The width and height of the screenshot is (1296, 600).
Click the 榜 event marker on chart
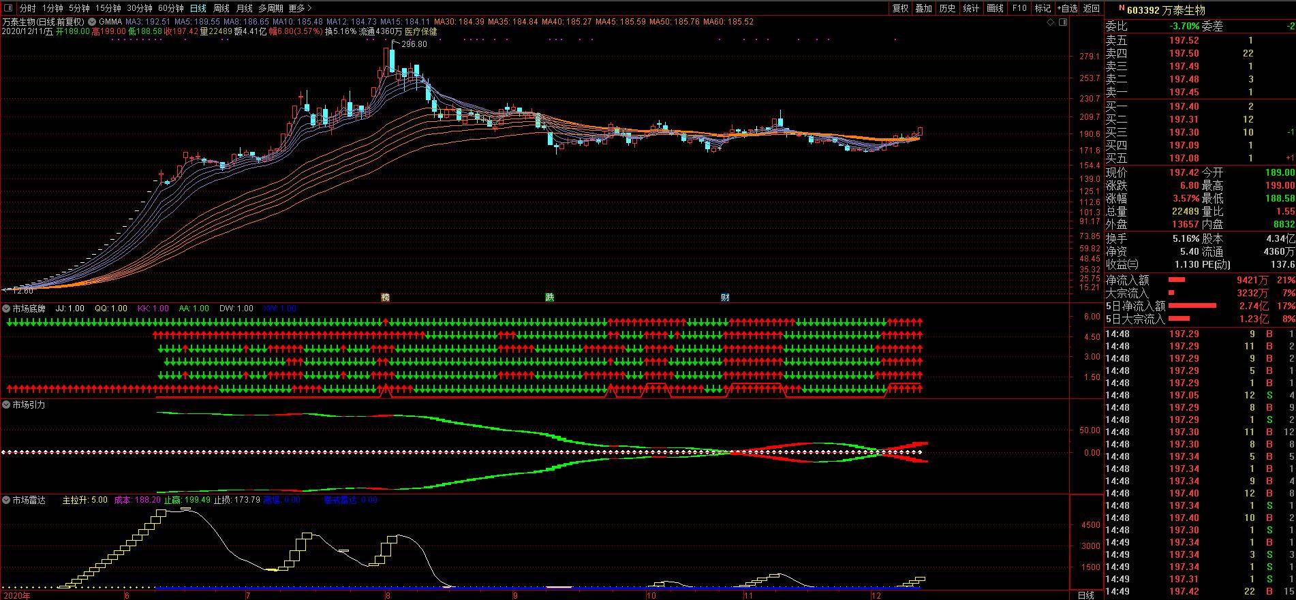pyautogui.click(x=385, y=298)
